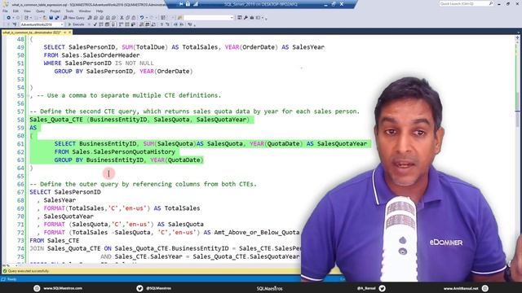Click 'FROM Sales_CTE' on line 73
Image resolution: width=522 pixels, height=293 pixels.
pyautogui.click(x=55, y=241)
